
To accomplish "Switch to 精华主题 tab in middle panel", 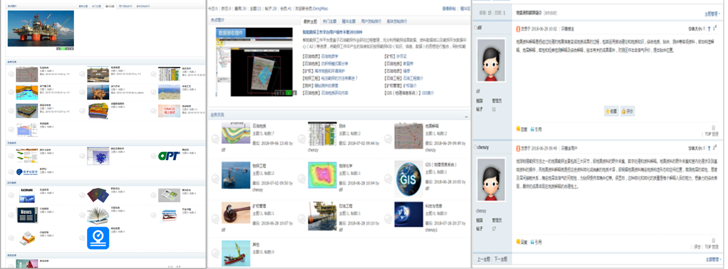I will (x=348, y=21).
